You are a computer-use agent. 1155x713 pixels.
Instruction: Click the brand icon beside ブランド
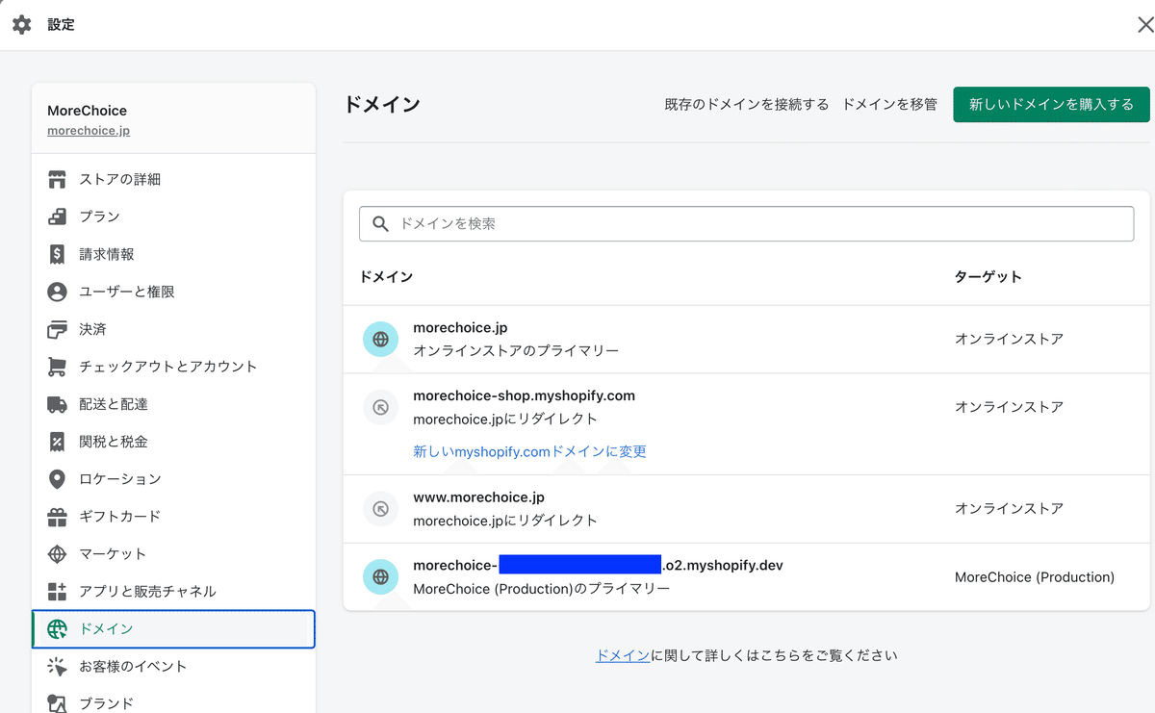point(57,703)
